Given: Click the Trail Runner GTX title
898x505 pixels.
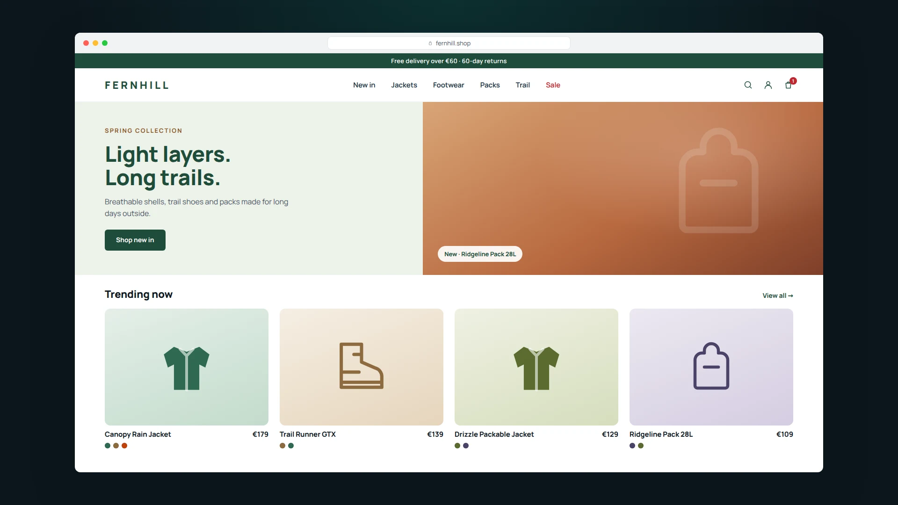Looking at the screenshot, I should [x=308, y=434].
